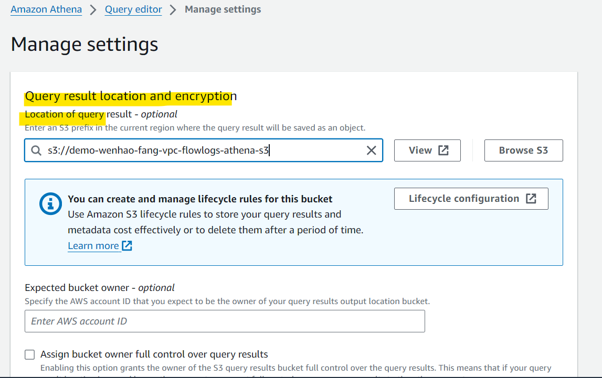The height and width of the screenshot is (378, 602).
Task: Clear the S3 location field with X
Action: click(x=371, y=150)
